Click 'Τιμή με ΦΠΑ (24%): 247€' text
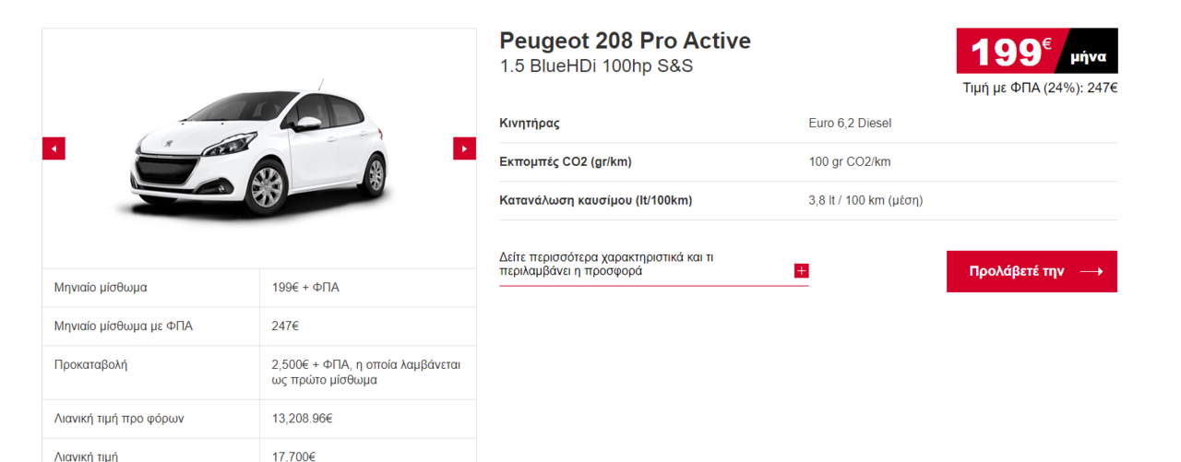This screenshot has width=1181, height=462. tap(1040, 89)
